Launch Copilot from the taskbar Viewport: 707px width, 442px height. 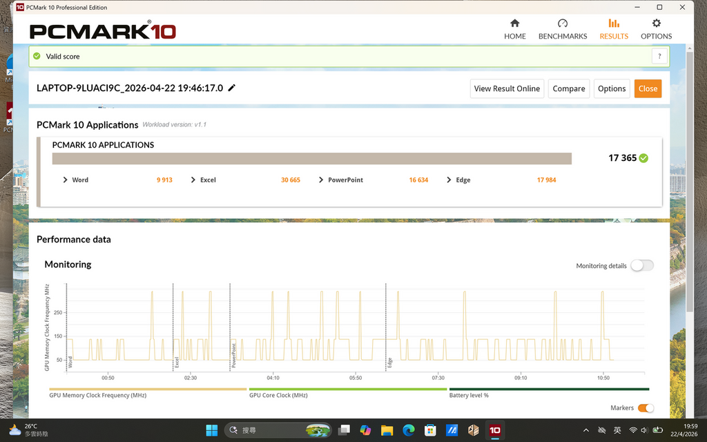(366, 430)
